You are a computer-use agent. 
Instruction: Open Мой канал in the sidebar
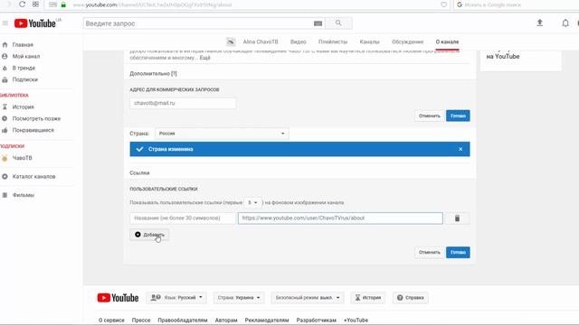tap(26, 56)
